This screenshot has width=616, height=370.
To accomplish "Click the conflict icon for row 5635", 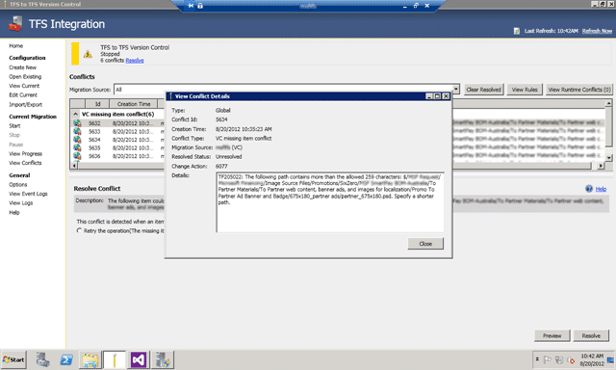I will click(x=77, y=147).
